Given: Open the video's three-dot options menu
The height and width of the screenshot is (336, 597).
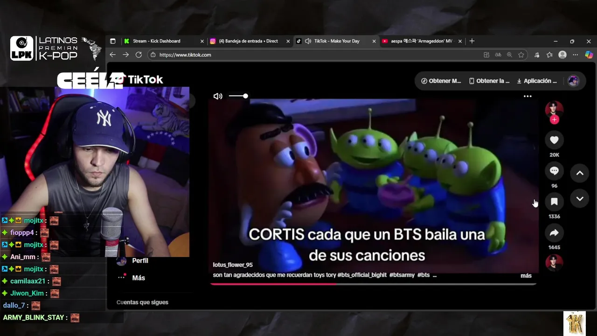Looking at the screenshot, I should (x=528, y=96).
